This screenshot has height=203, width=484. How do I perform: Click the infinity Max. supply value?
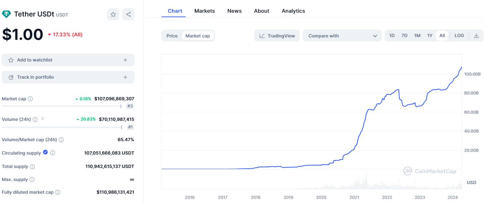coord(132,180)
